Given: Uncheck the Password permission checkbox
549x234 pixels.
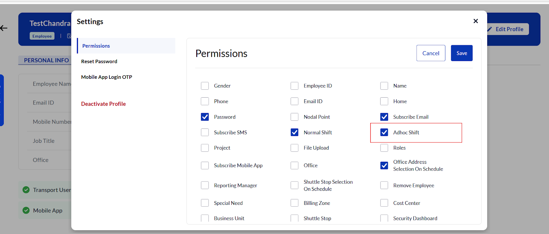Looking at the screenshot, I should pyautogui.click(x=205, y=117).
